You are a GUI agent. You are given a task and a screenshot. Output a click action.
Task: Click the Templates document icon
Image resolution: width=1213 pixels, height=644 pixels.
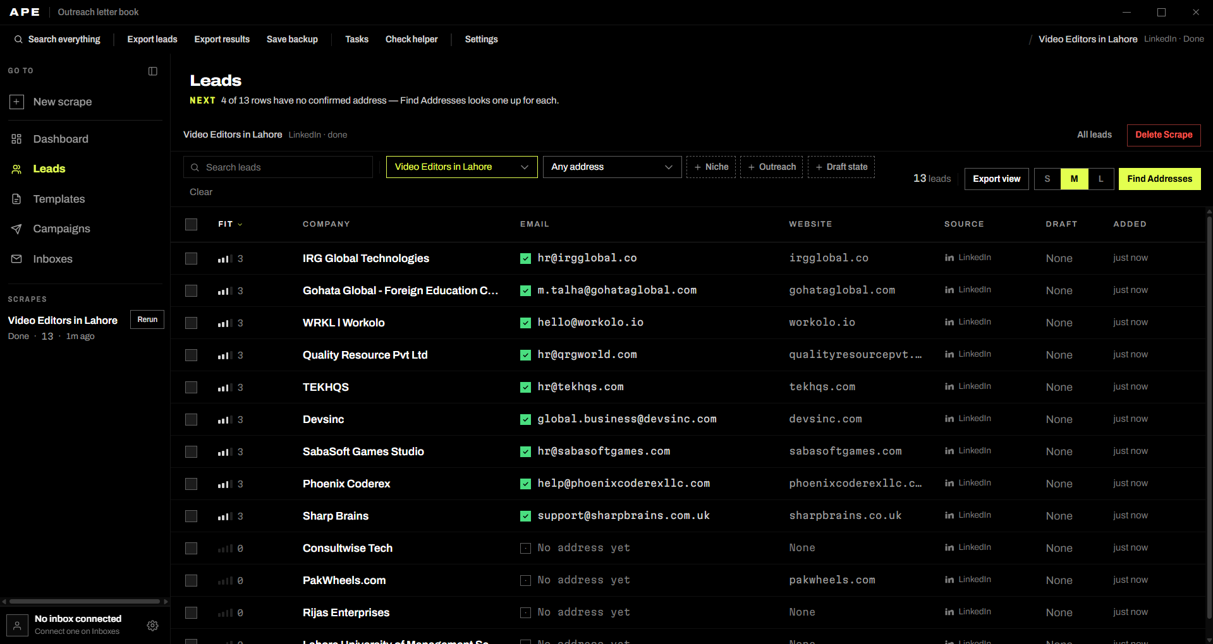click(x=16, y=199)
